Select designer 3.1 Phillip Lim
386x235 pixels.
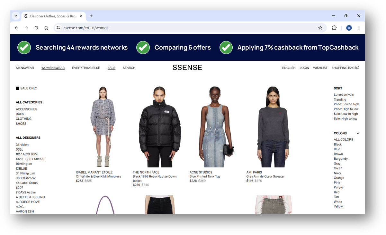pos(25,174)
